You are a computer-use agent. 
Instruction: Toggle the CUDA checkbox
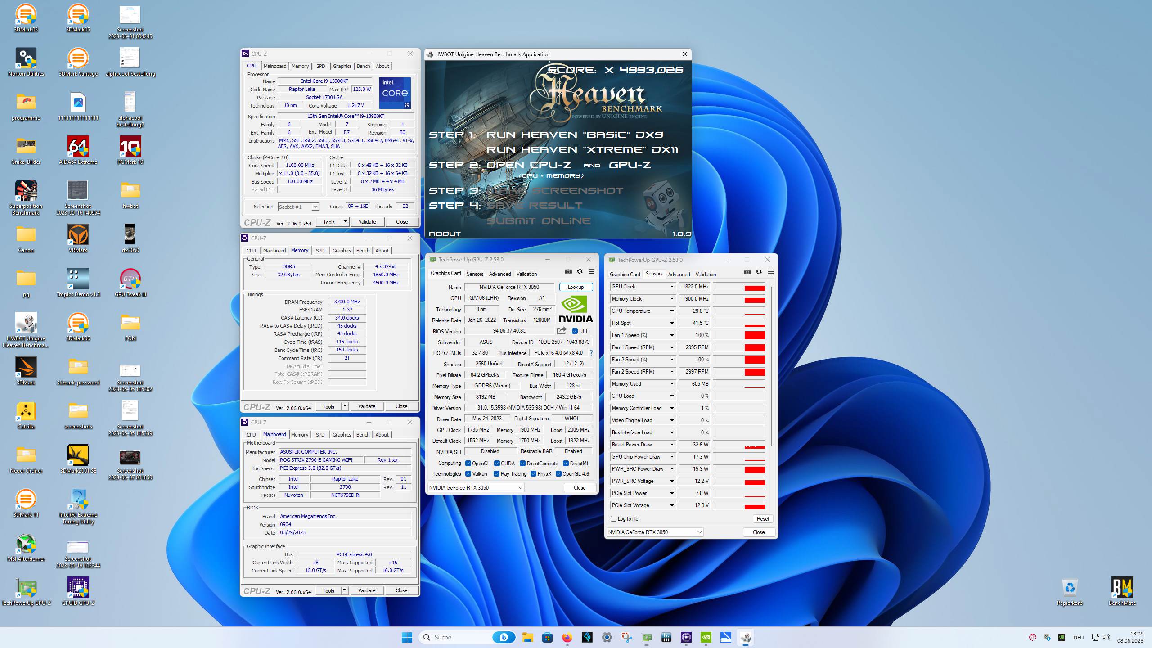pyautogui.click(x=497, y=463)
